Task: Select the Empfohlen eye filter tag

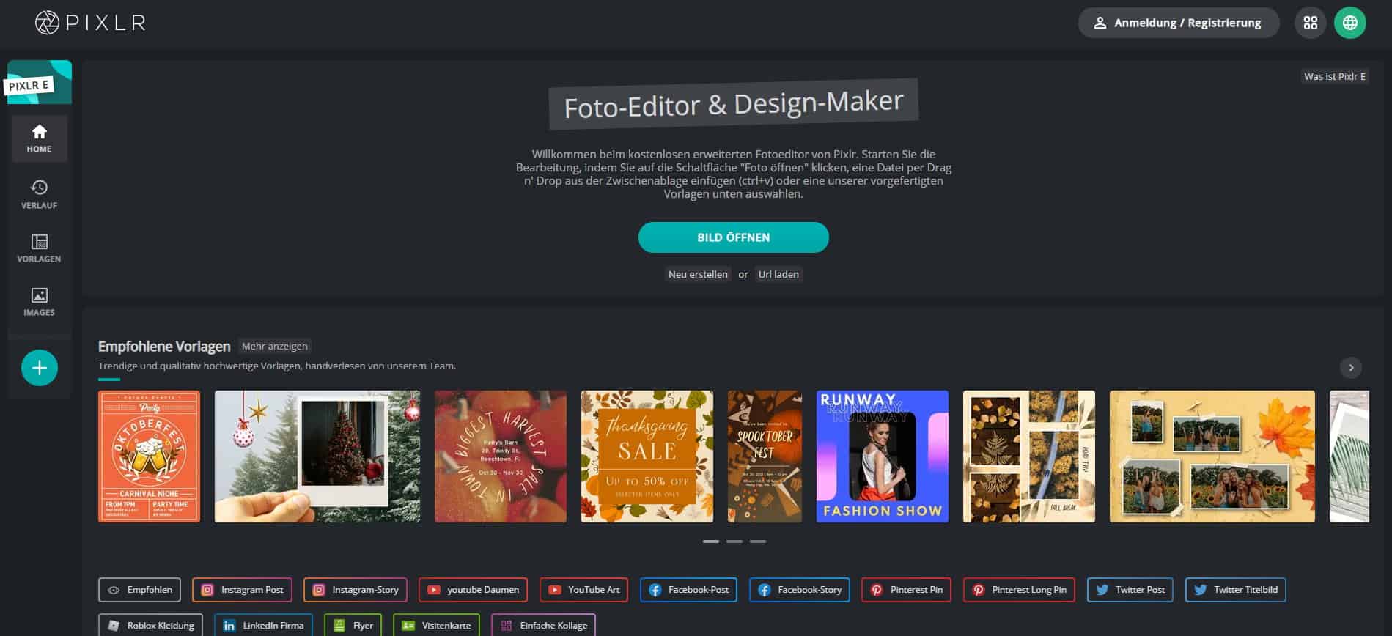Action: coord(139,590)
